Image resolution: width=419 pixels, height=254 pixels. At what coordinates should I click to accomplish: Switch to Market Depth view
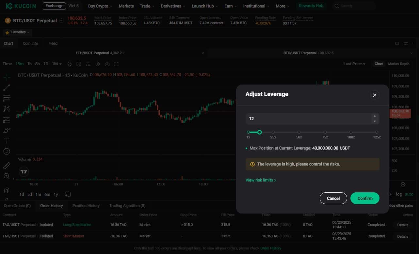398,64
